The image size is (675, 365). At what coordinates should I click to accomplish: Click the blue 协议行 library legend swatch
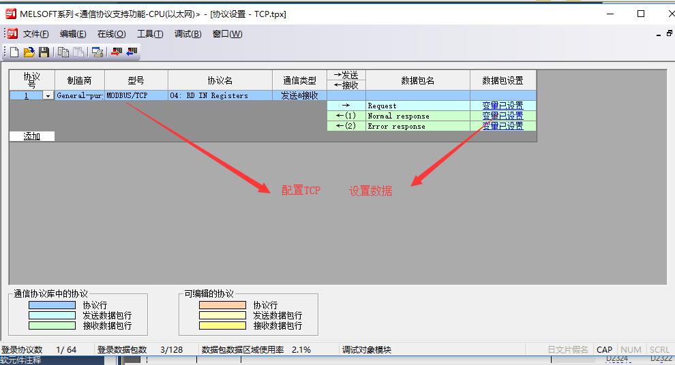52,305
